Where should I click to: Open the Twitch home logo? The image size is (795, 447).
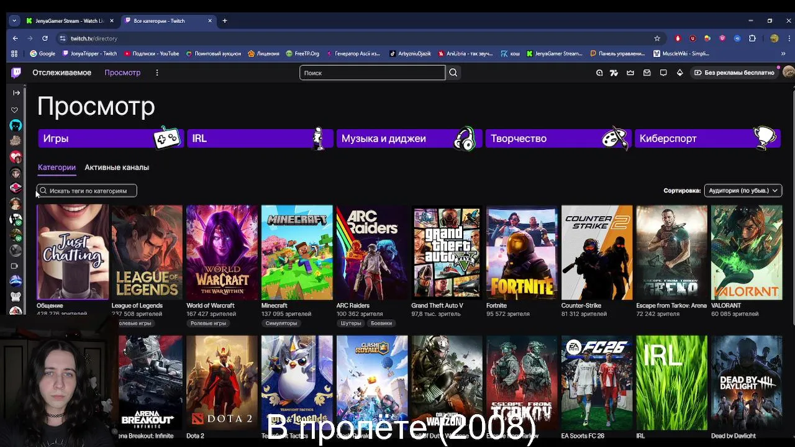(x=16, y=73)
